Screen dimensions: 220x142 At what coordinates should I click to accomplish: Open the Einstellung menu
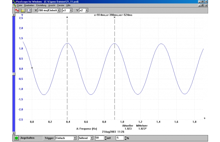click(41, 5)
